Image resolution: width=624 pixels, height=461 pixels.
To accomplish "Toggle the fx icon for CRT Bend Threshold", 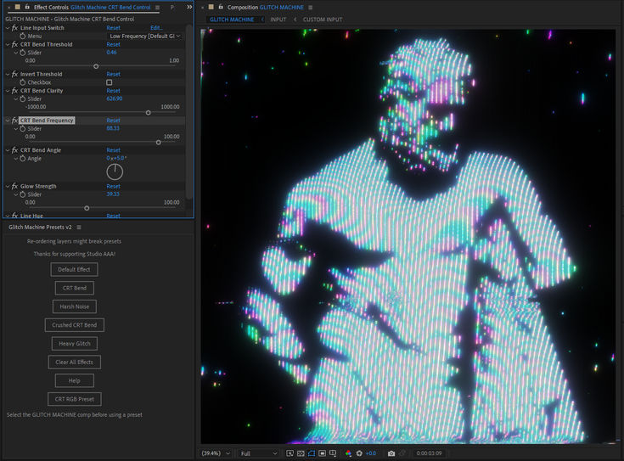I will 14,44.
